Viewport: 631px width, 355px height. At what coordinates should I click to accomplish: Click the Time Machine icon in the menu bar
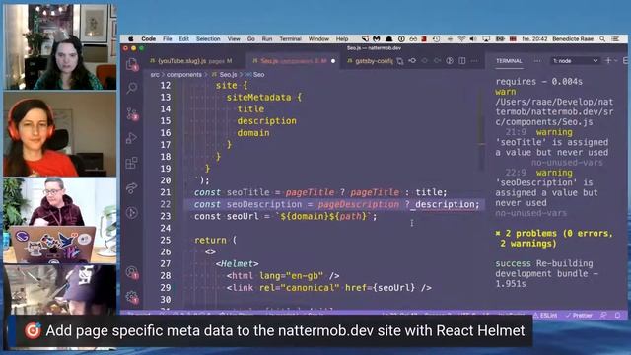(x=436, y=39)
